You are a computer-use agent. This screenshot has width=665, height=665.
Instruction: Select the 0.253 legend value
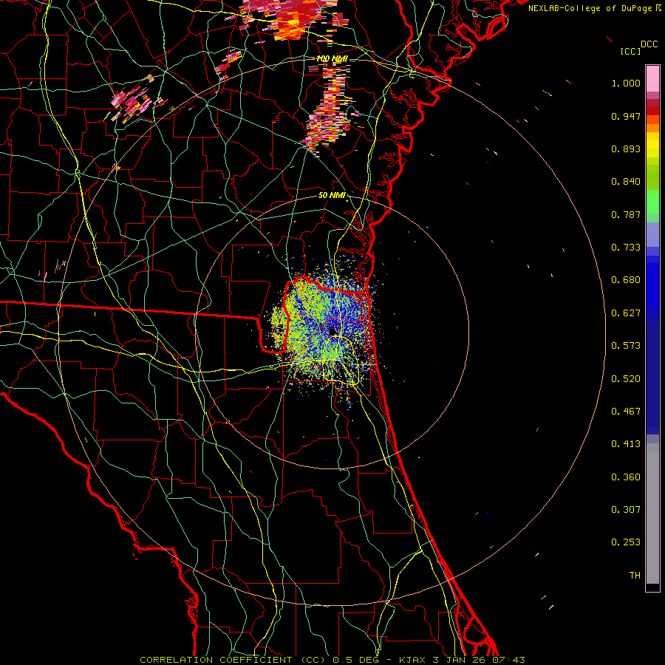[626, 542]
